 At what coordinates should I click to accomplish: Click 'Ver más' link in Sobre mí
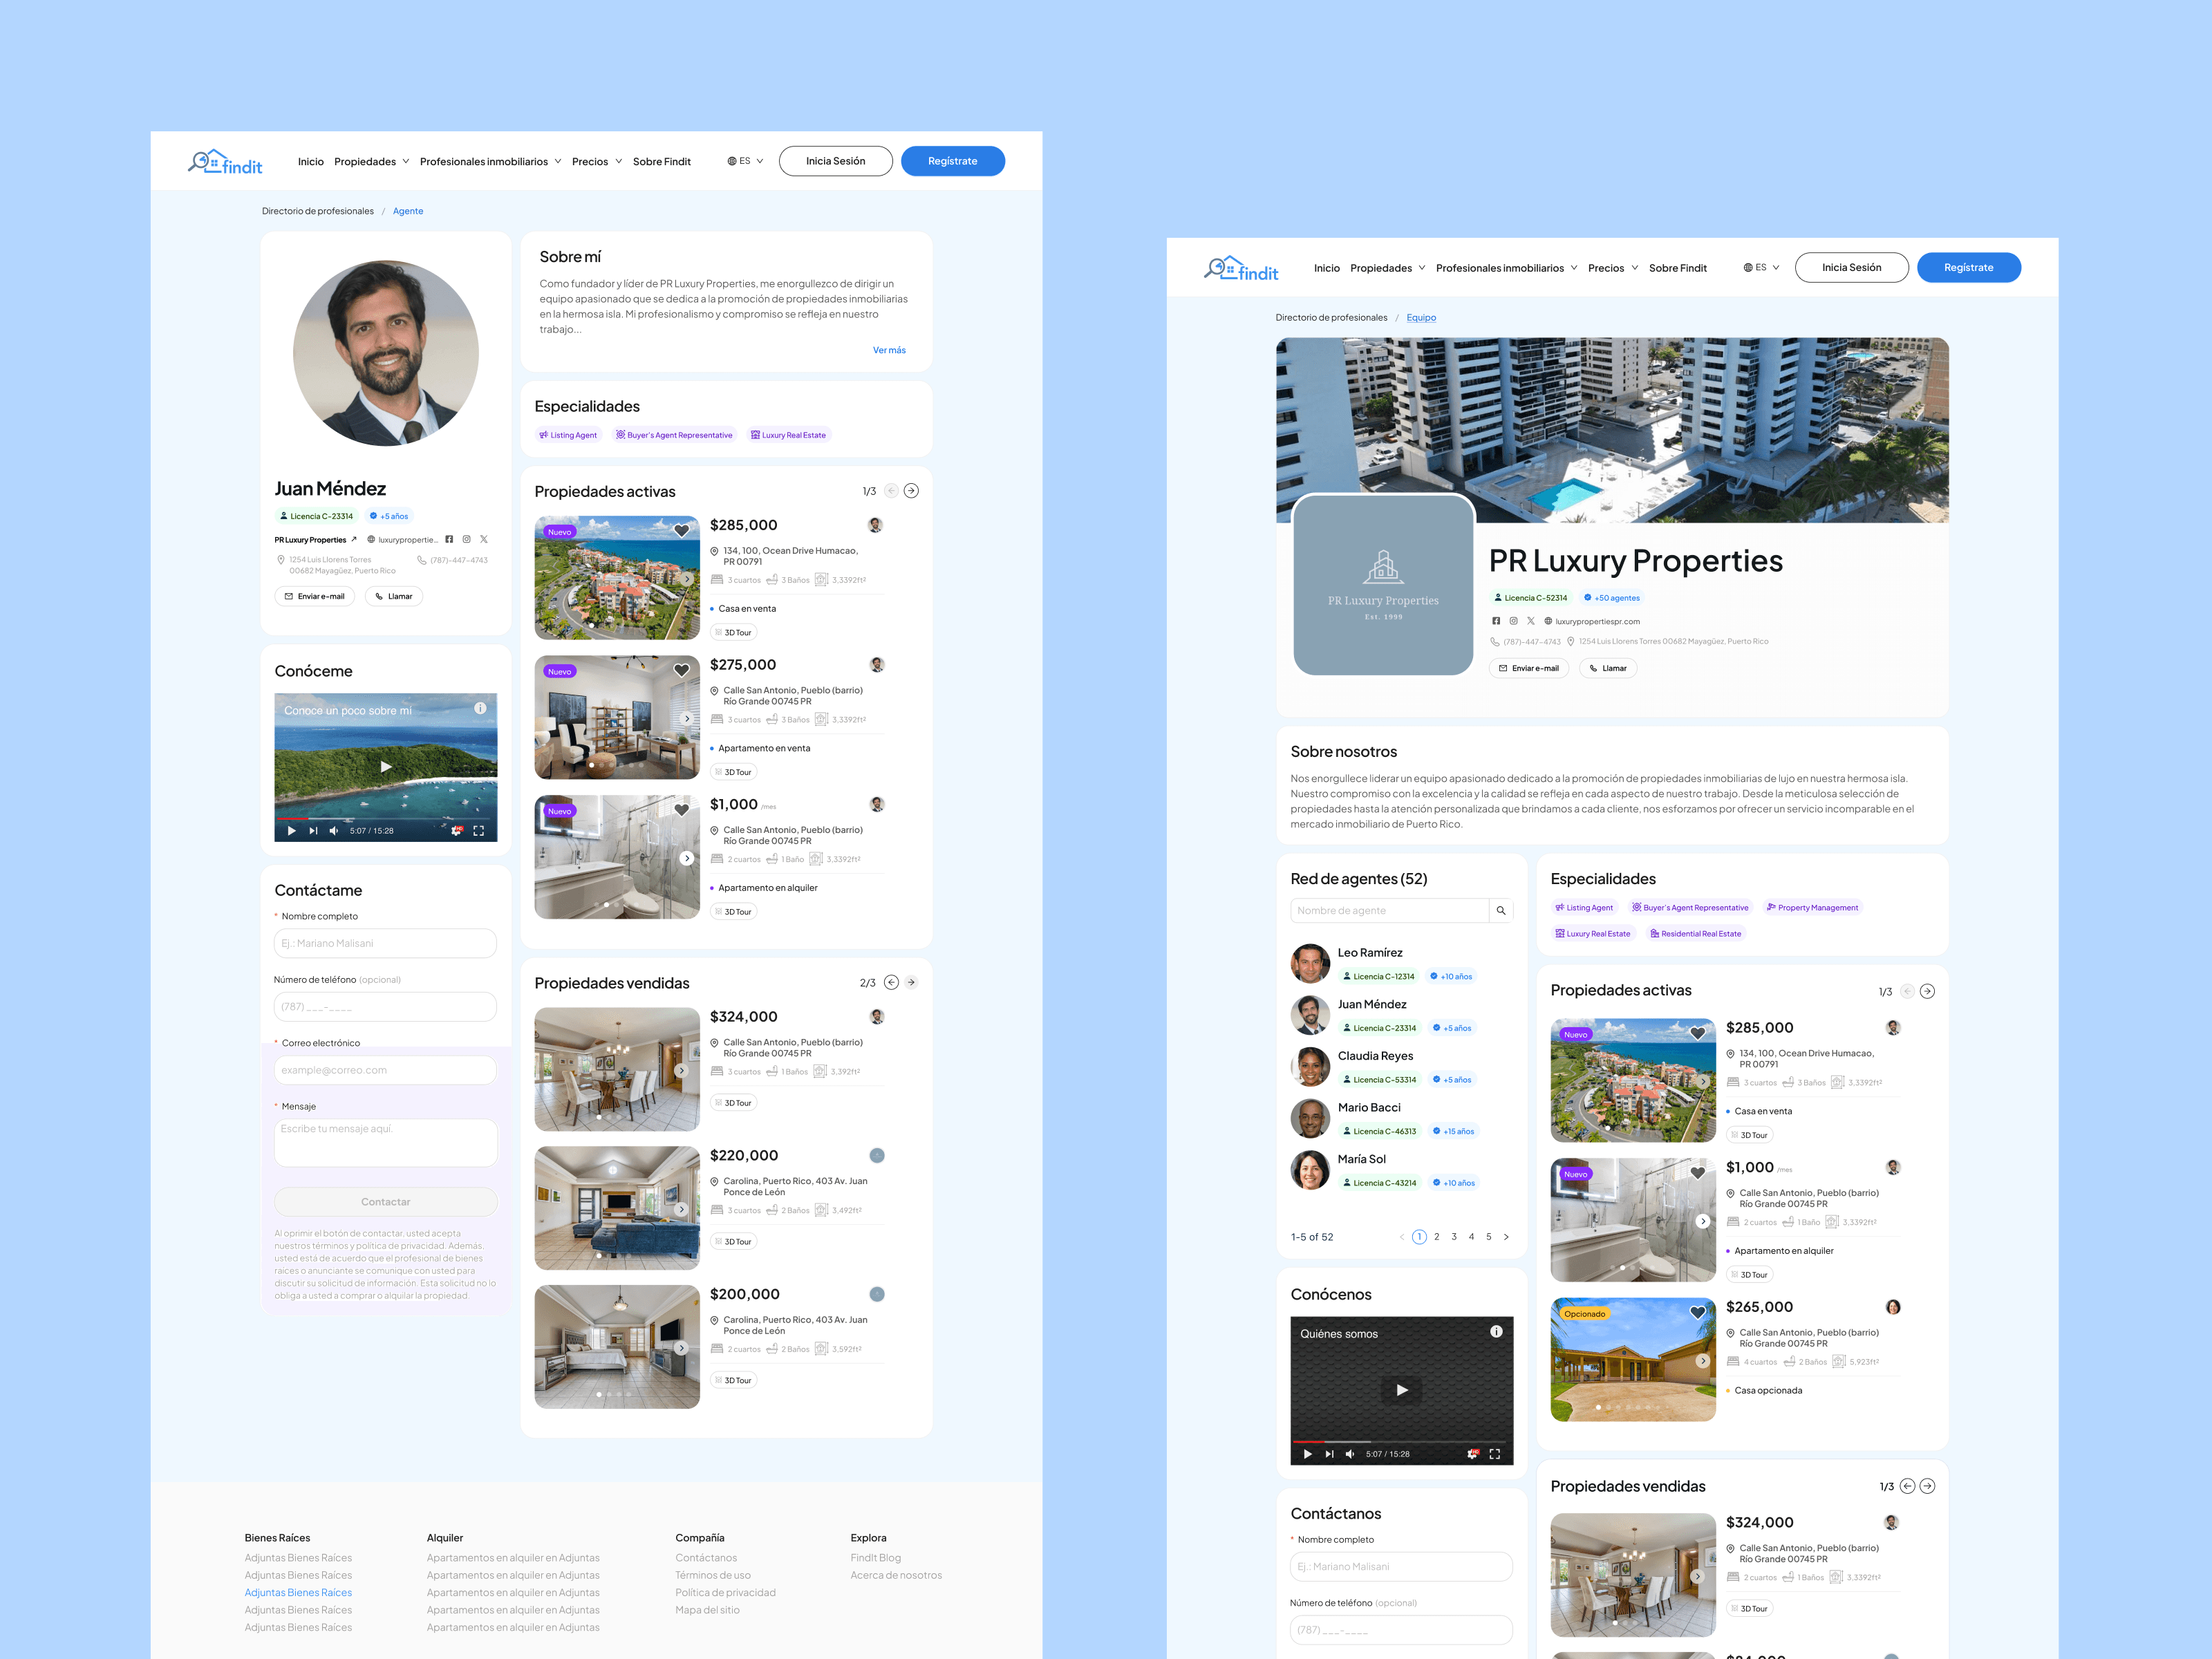(888, 350)
